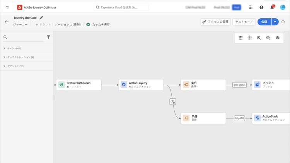
Task: Click the filter funnel icon in the left panel
Action: click(x=48, y=37)
